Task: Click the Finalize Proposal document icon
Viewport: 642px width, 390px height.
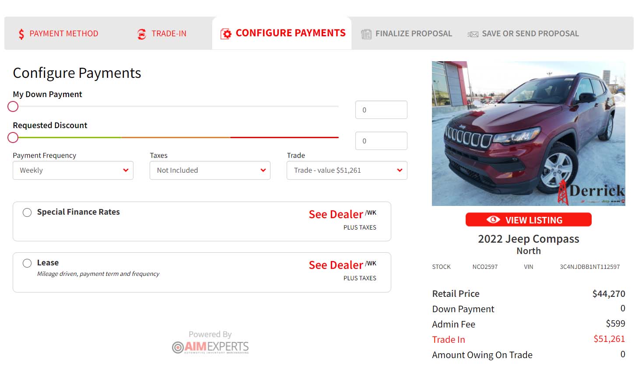Action: [x=366, y=34]
